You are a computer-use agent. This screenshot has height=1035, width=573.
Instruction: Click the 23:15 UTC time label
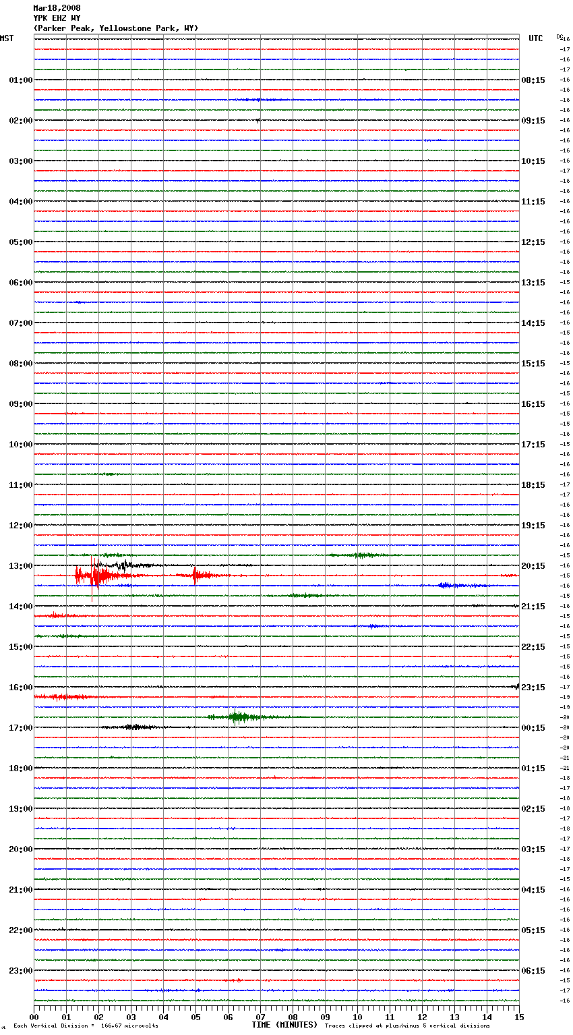(x=533, y=688)
